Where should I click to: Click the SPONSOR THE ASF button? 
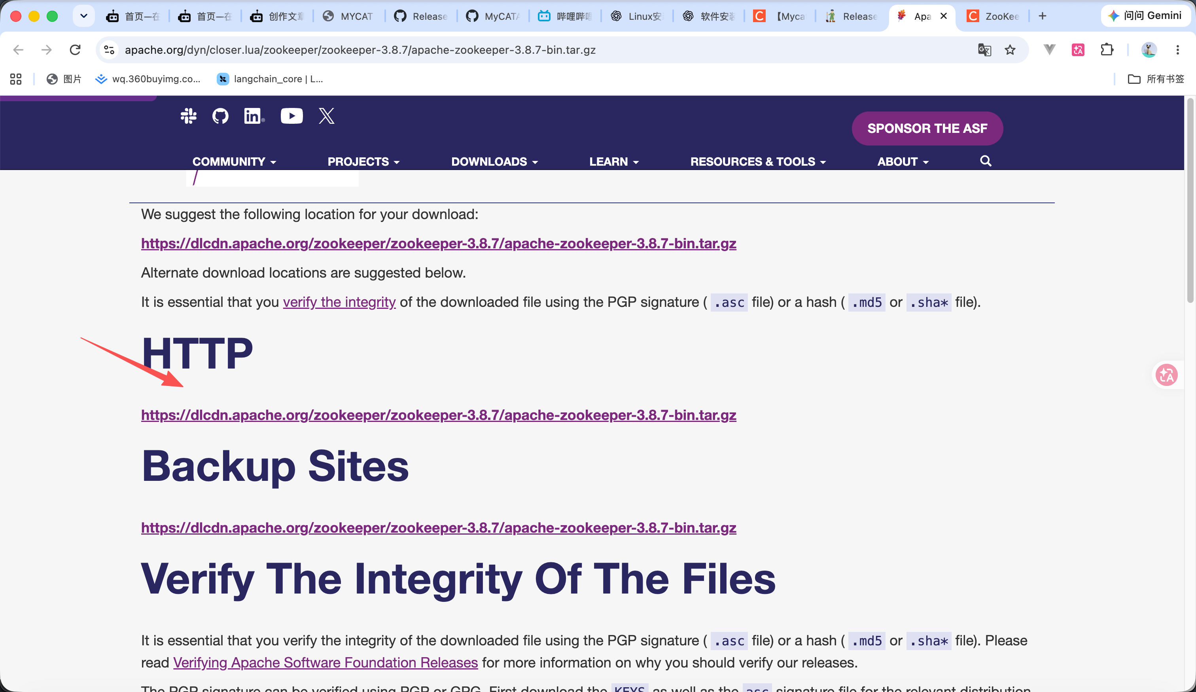coord(927,128)
